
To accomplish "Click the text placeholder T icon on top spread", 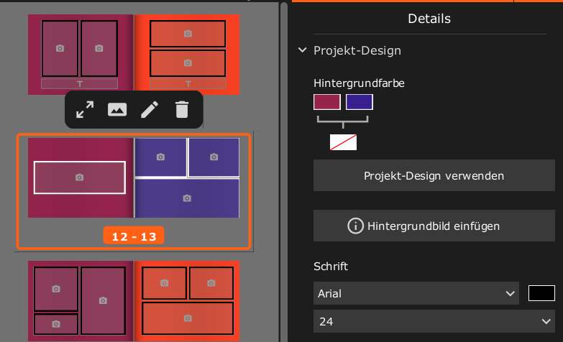I will [80, 84].
